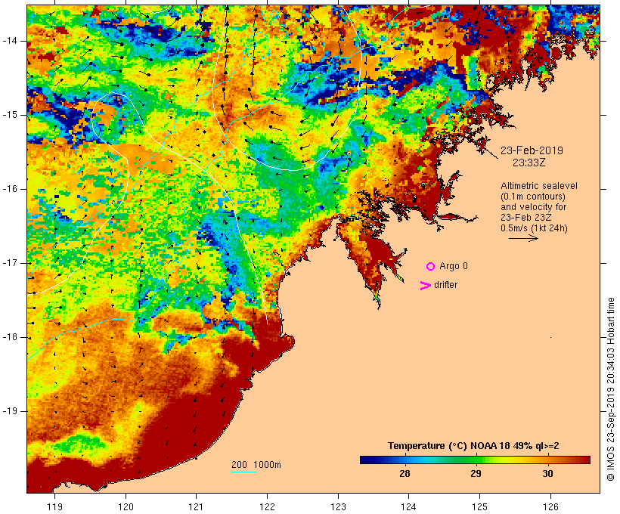This screenshot has width=620, height=514.
Task: Click the 121 longitude axis label
Action: pyautogui.click(x=196, y=507)
